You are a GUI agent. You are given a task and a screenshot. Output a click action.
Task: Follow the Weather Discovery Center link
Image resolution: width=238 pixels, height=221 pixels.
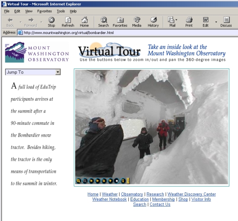(x=192, y=194)
